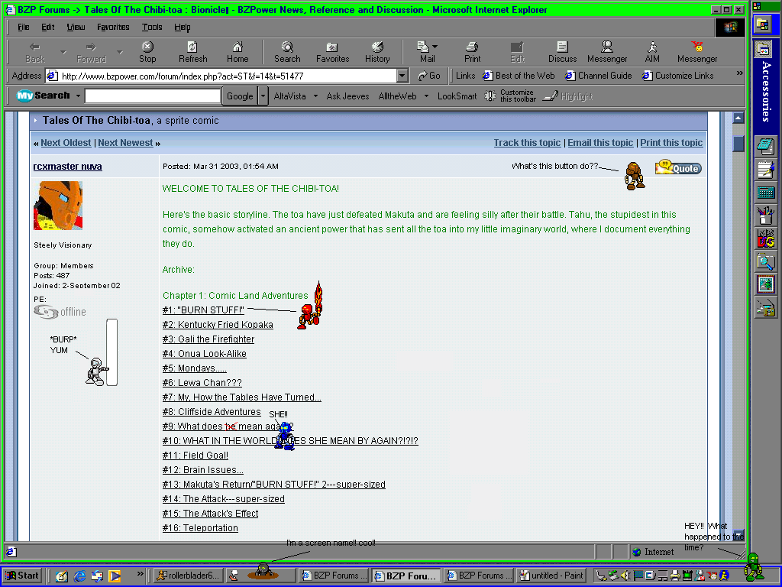
Task: Stop the page from loading
Action: click(x=147, y=53)
